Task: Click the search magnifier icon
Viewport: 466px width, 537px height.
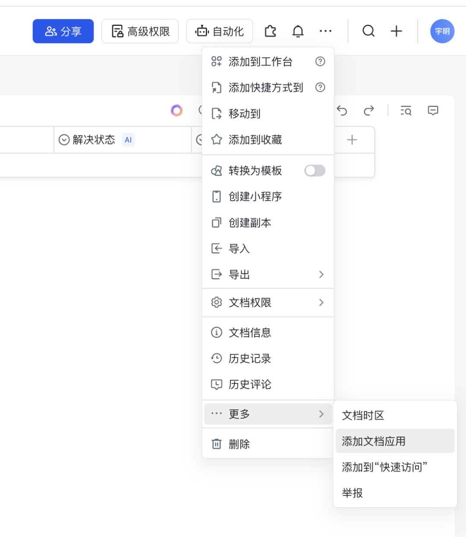Action: [x=368, y=31]
